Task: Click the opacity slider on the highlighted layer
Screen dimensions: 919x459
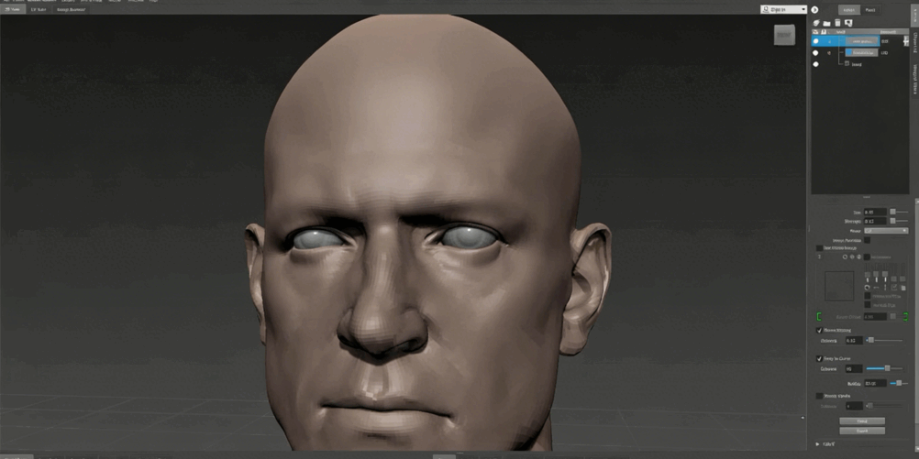Action: [x=906, y=41]
